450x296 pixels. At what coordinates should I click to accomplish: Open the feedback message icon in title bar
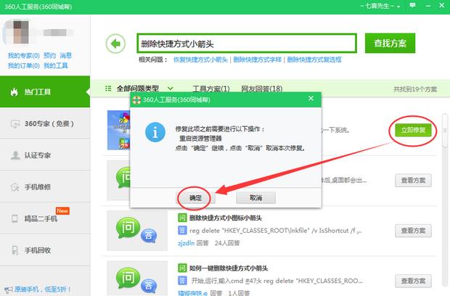click(x=412, y=6)
